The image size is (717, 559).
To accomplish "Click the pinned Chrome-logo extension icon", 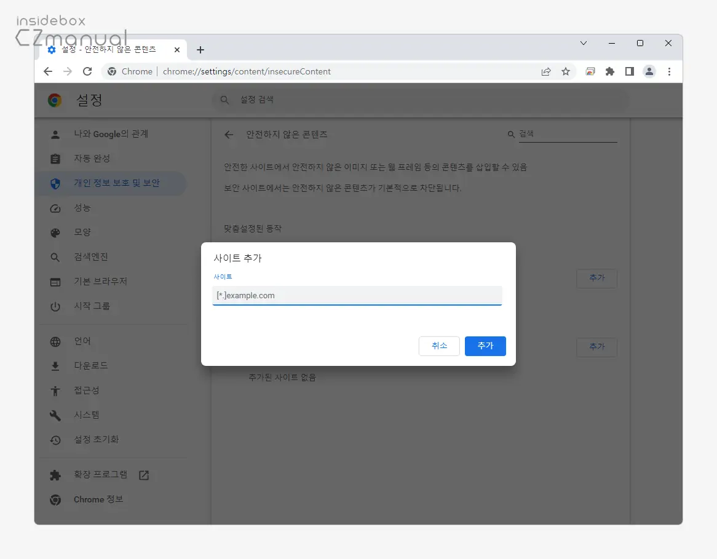I will pyautogui.click(x=590, y=71).
